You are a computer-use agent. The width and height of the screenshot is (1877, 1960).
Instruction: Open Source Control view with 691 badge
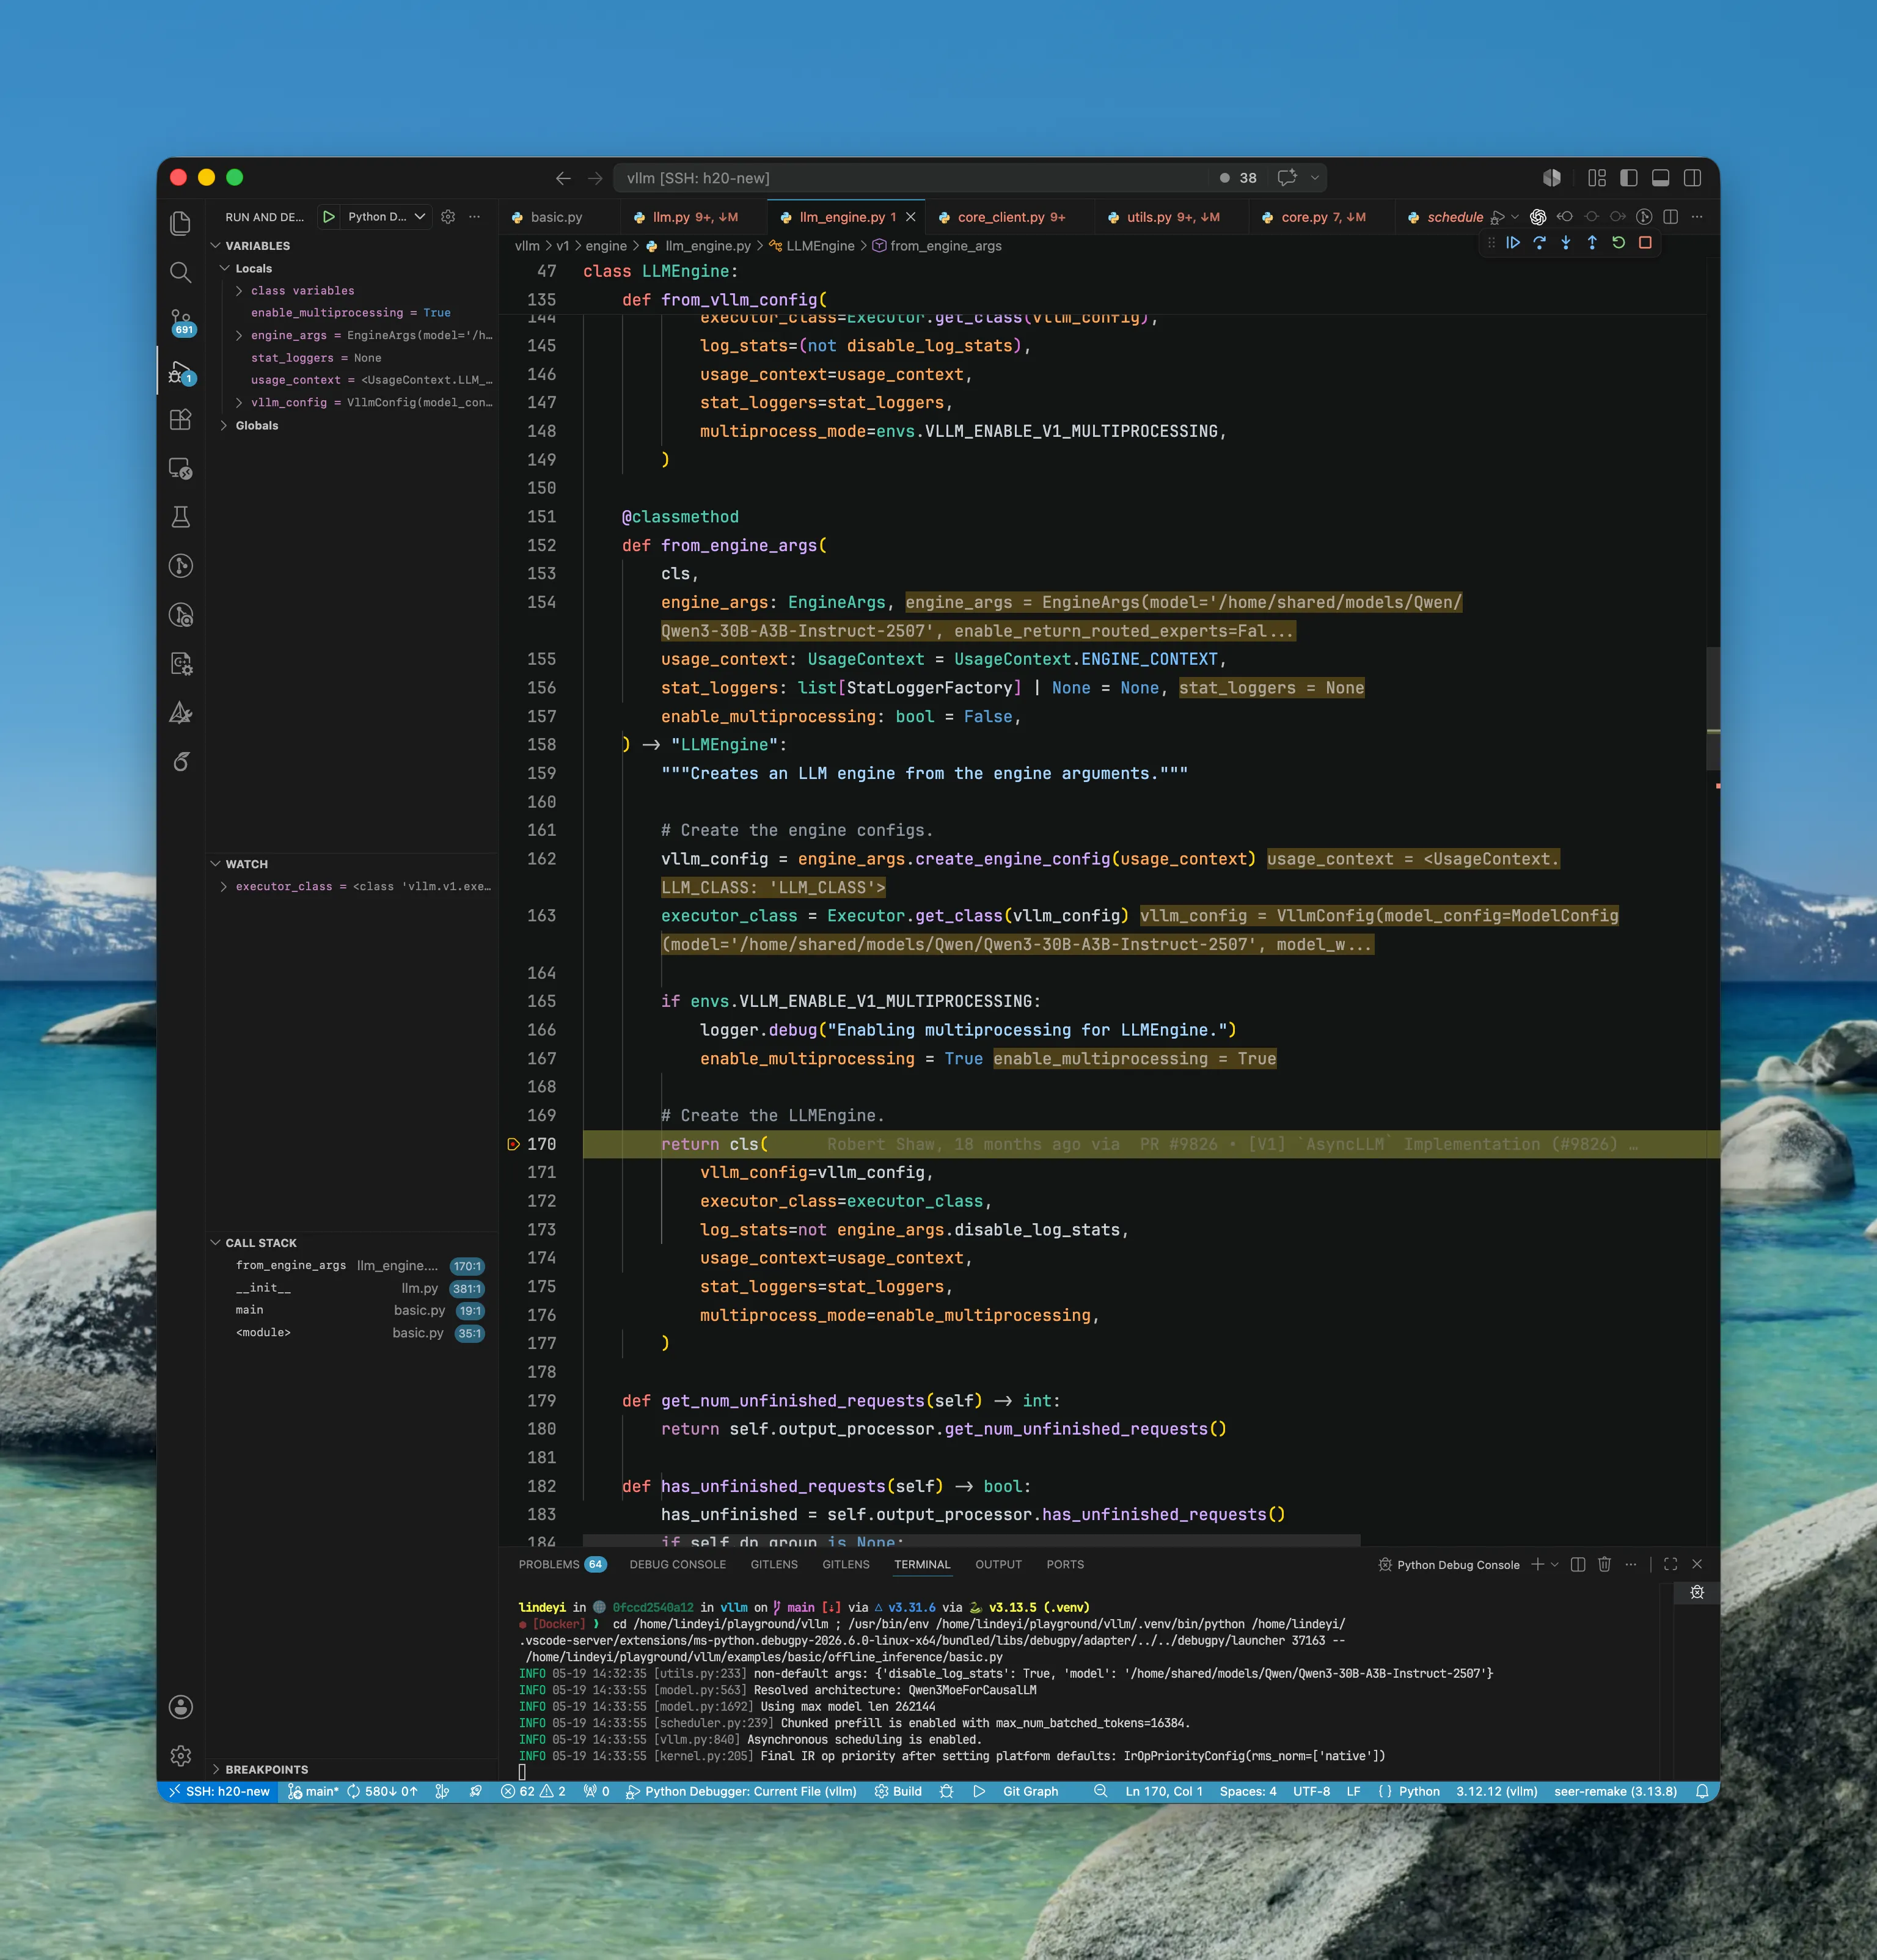click(x=181, y=321)
